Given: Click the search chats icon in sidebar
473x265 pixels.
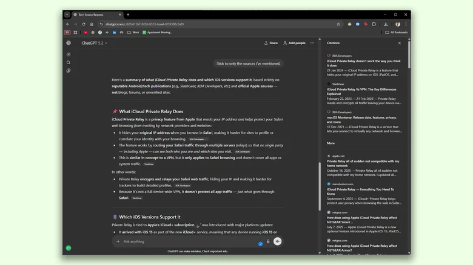Looking at the screenshot, I should coord(69,63).
